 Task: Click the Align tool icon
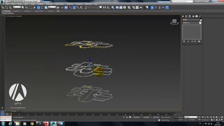pos(108,7)
